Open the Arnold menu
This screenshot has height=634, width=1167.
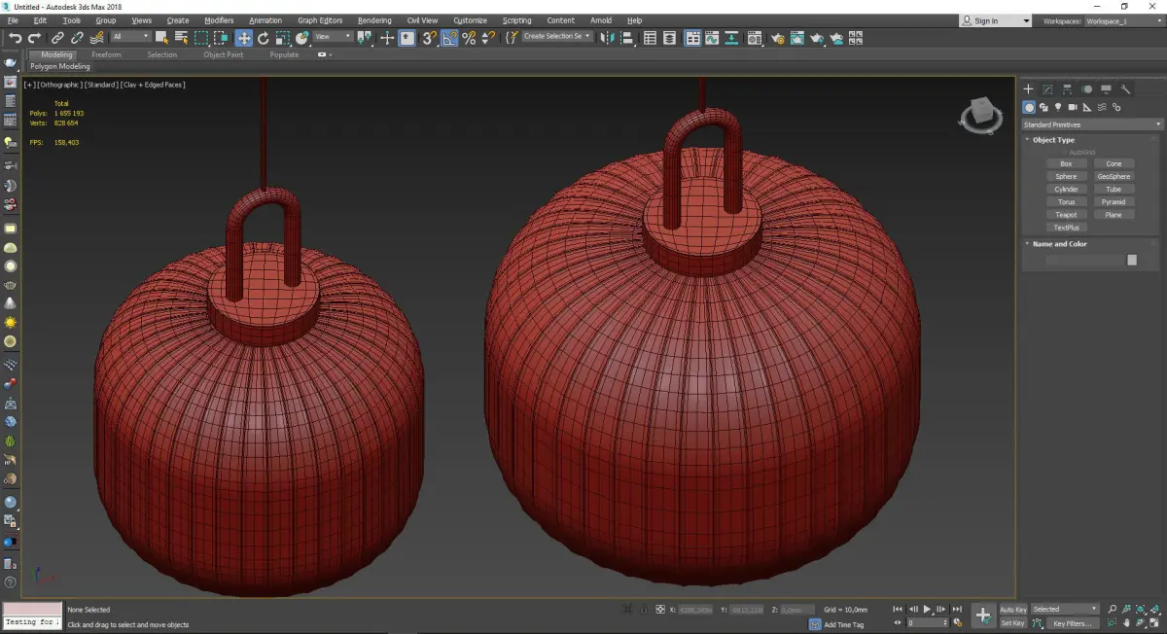click(601, 20)
